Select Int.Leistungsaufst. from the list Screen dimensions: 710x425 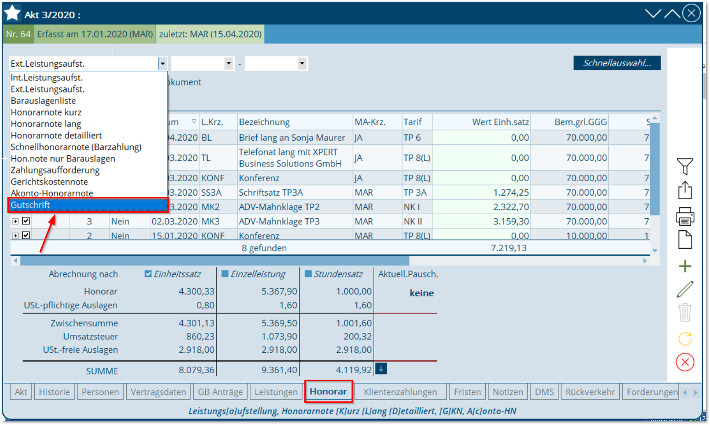[x=88, y=78]
